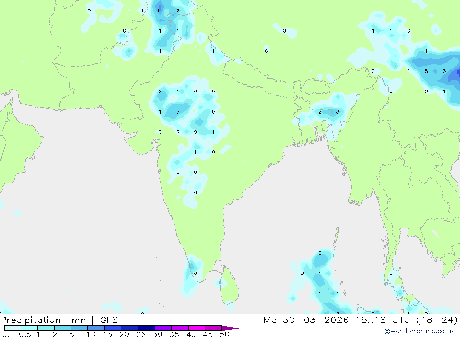Click the 20–25 mm legend color box
The width and height of the screenshot is (460, 337).
[x=130, y=328]
